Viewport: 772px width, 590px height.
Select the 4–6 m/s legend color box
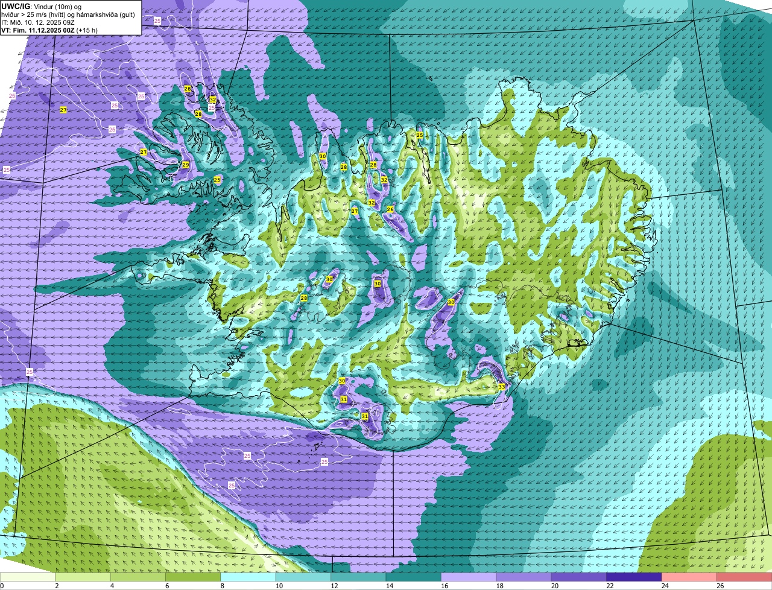(138, 577)
